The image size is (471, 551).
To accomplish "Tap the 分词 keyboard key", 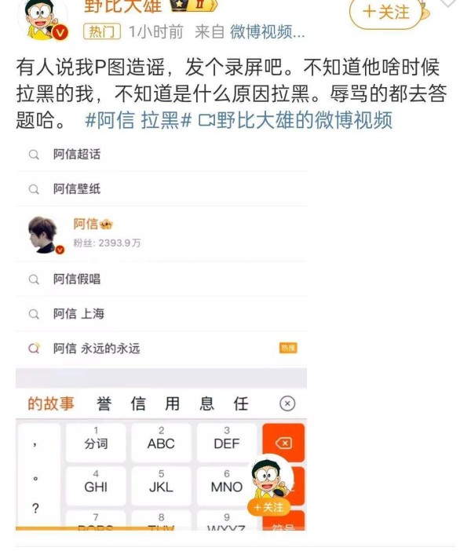I will (96, 443).
